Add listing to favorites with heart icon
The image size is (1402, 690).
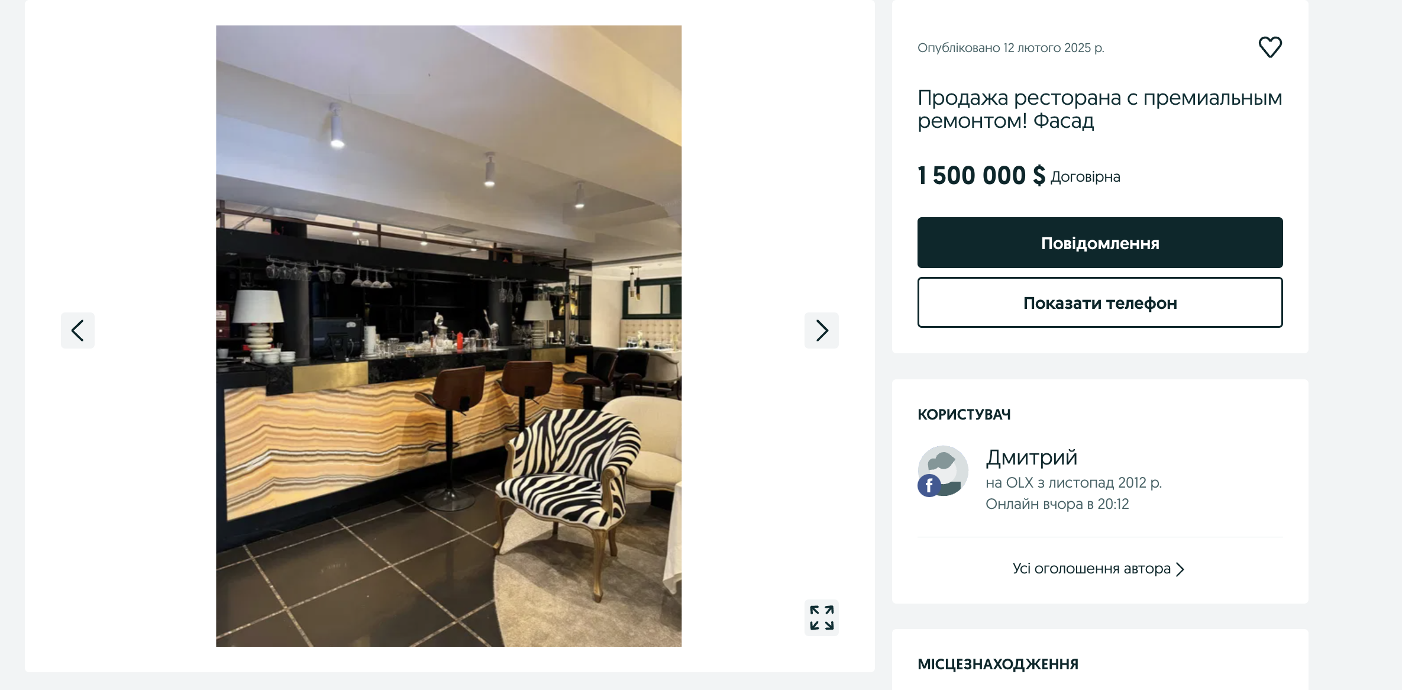click(1270, 47)
